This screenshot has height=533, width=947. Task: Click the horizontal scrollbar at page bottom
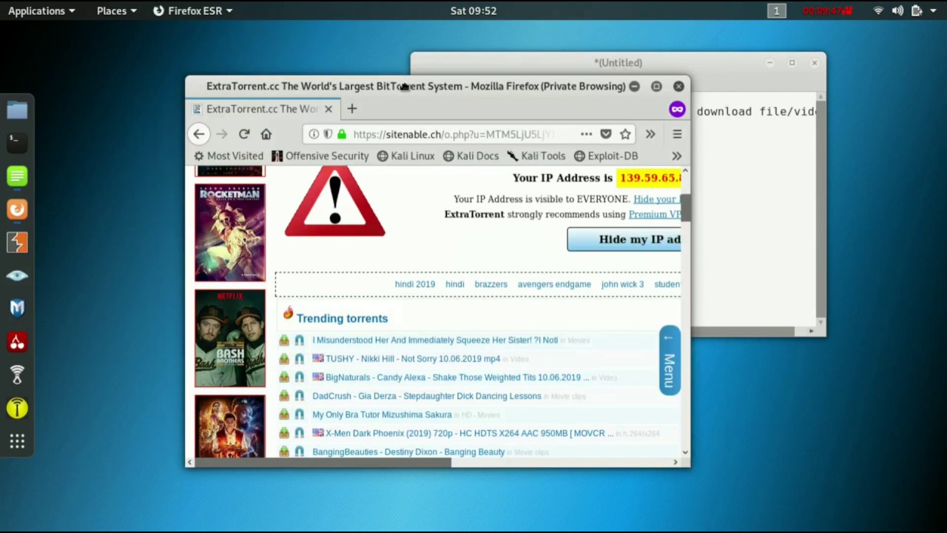pos(322,463)
